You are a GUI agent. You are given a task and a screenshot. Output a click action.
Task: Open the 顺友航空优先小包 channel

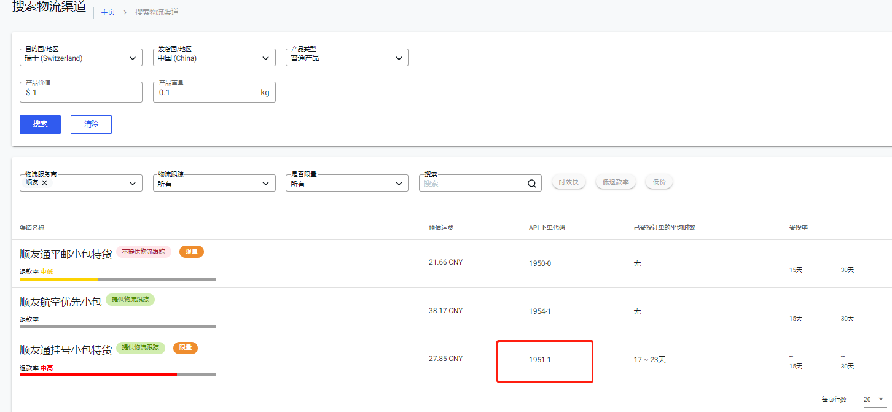click(x=60, y=302)
